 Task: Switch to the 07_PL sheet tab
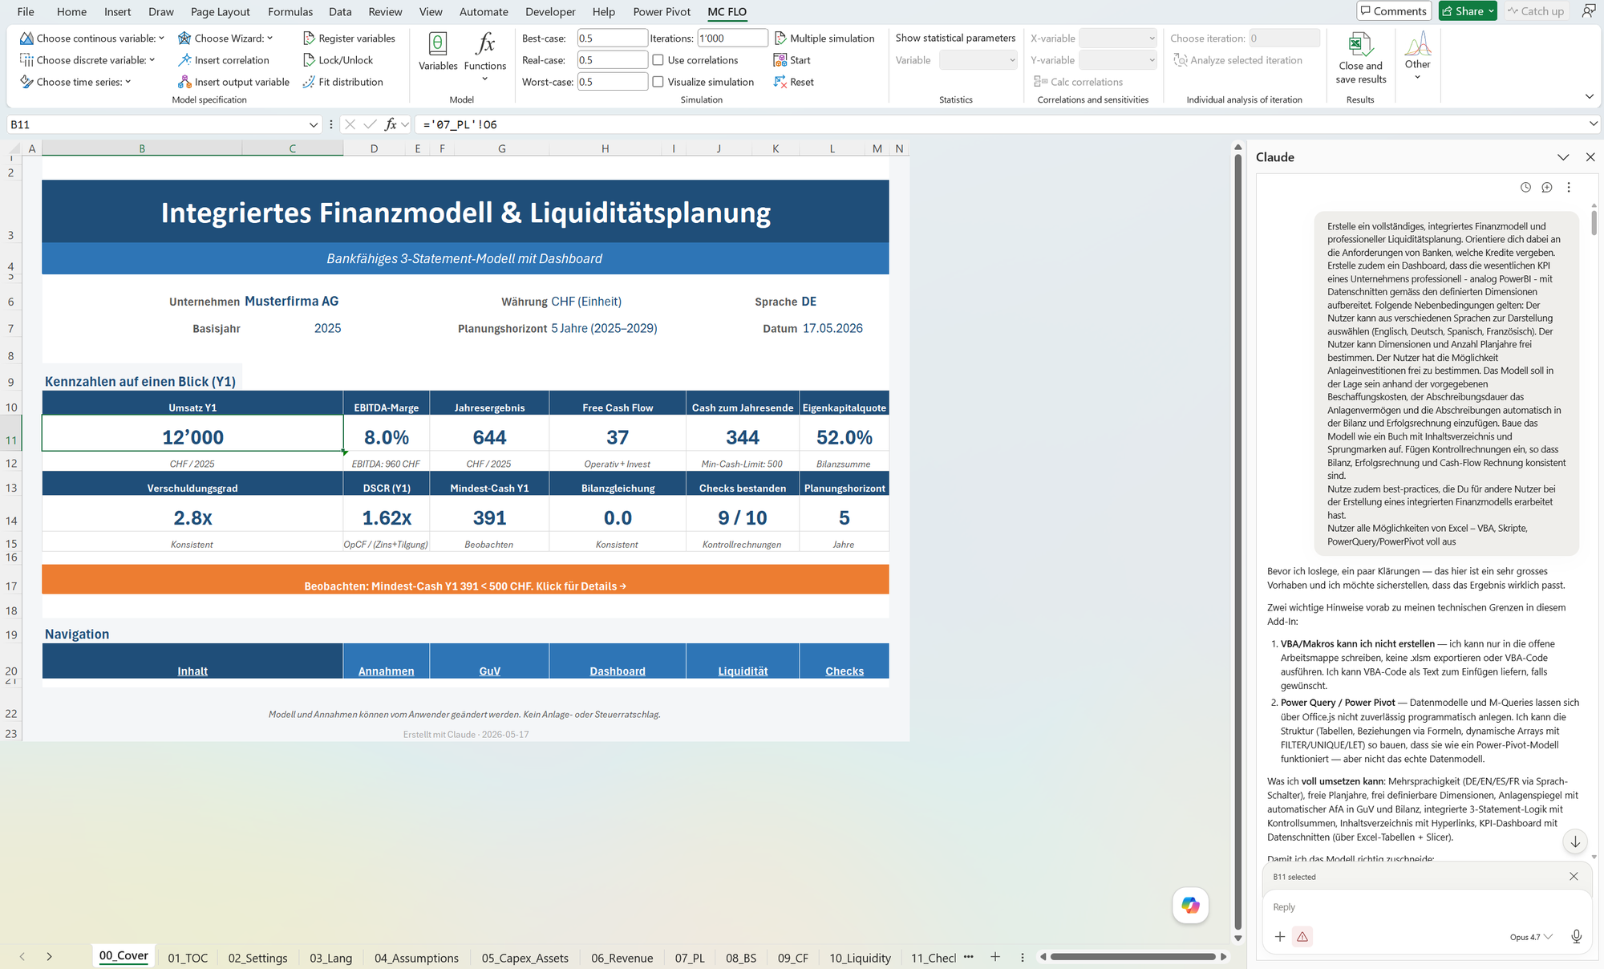690,958
